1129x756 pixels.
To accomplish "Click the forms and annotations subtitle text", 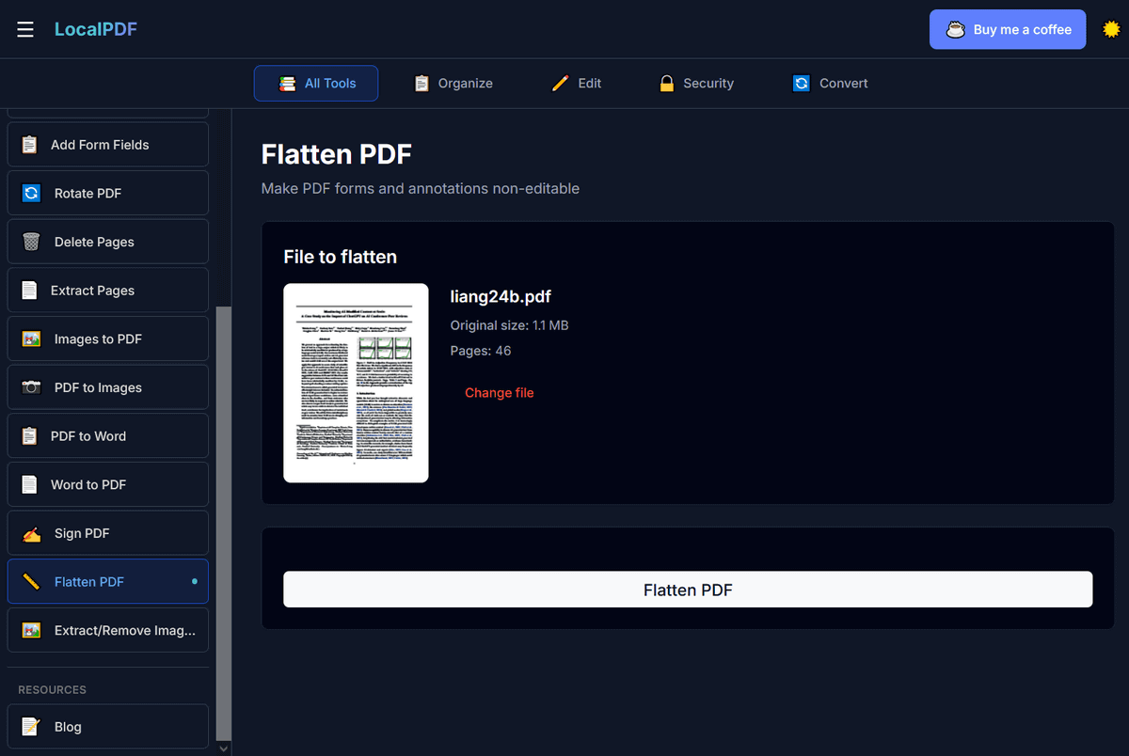I will 420,188.
